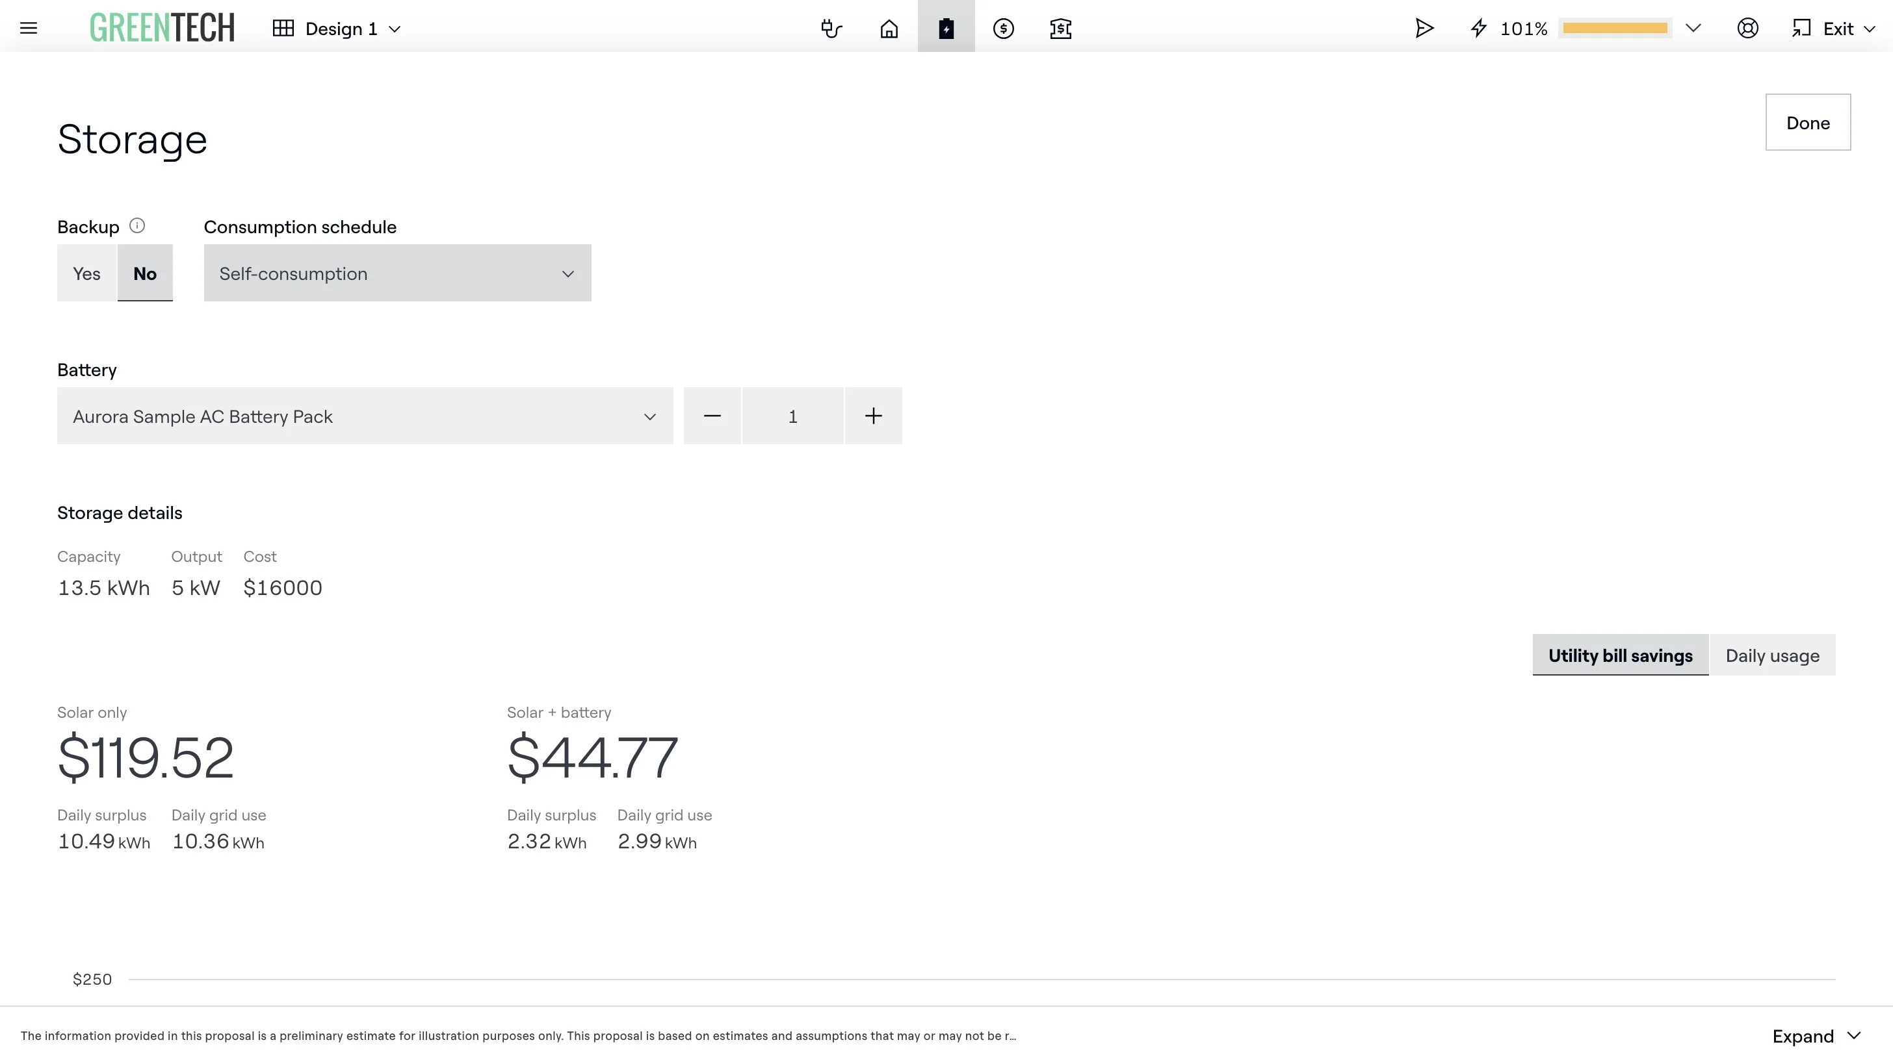Set Backup to No
This screenshot has width=1893, height=1064.
click(x=145, y=273)
